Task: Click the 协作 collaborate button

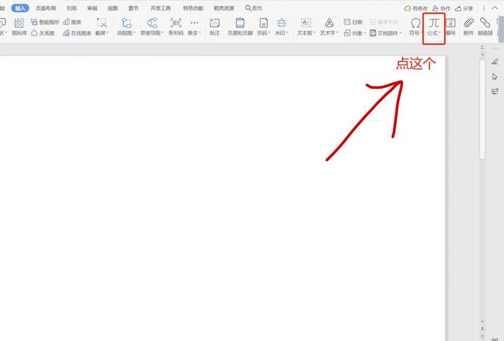Action: (x=441, y=8)
